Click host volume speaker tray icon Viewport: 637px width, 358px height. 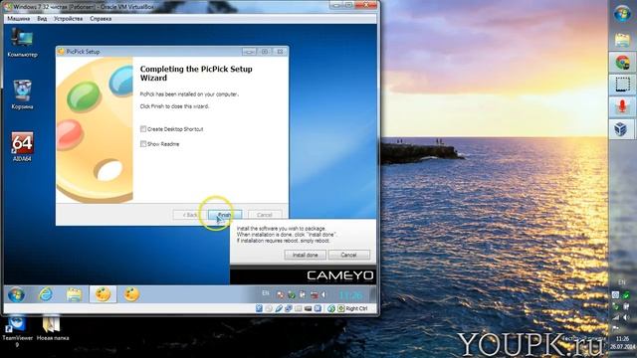[x=626, y=318]
